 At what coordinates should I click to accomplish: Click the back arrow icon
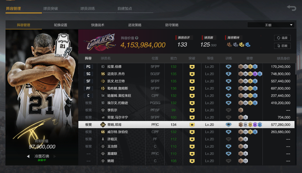291,8
